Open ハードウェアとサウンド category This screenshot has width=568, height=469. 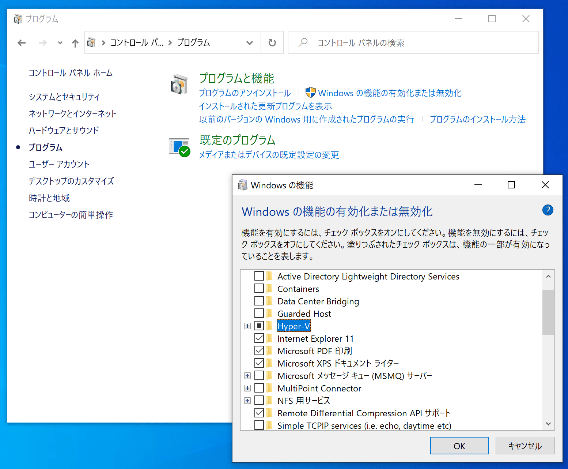pyautogui.click(x=64, y=131)
